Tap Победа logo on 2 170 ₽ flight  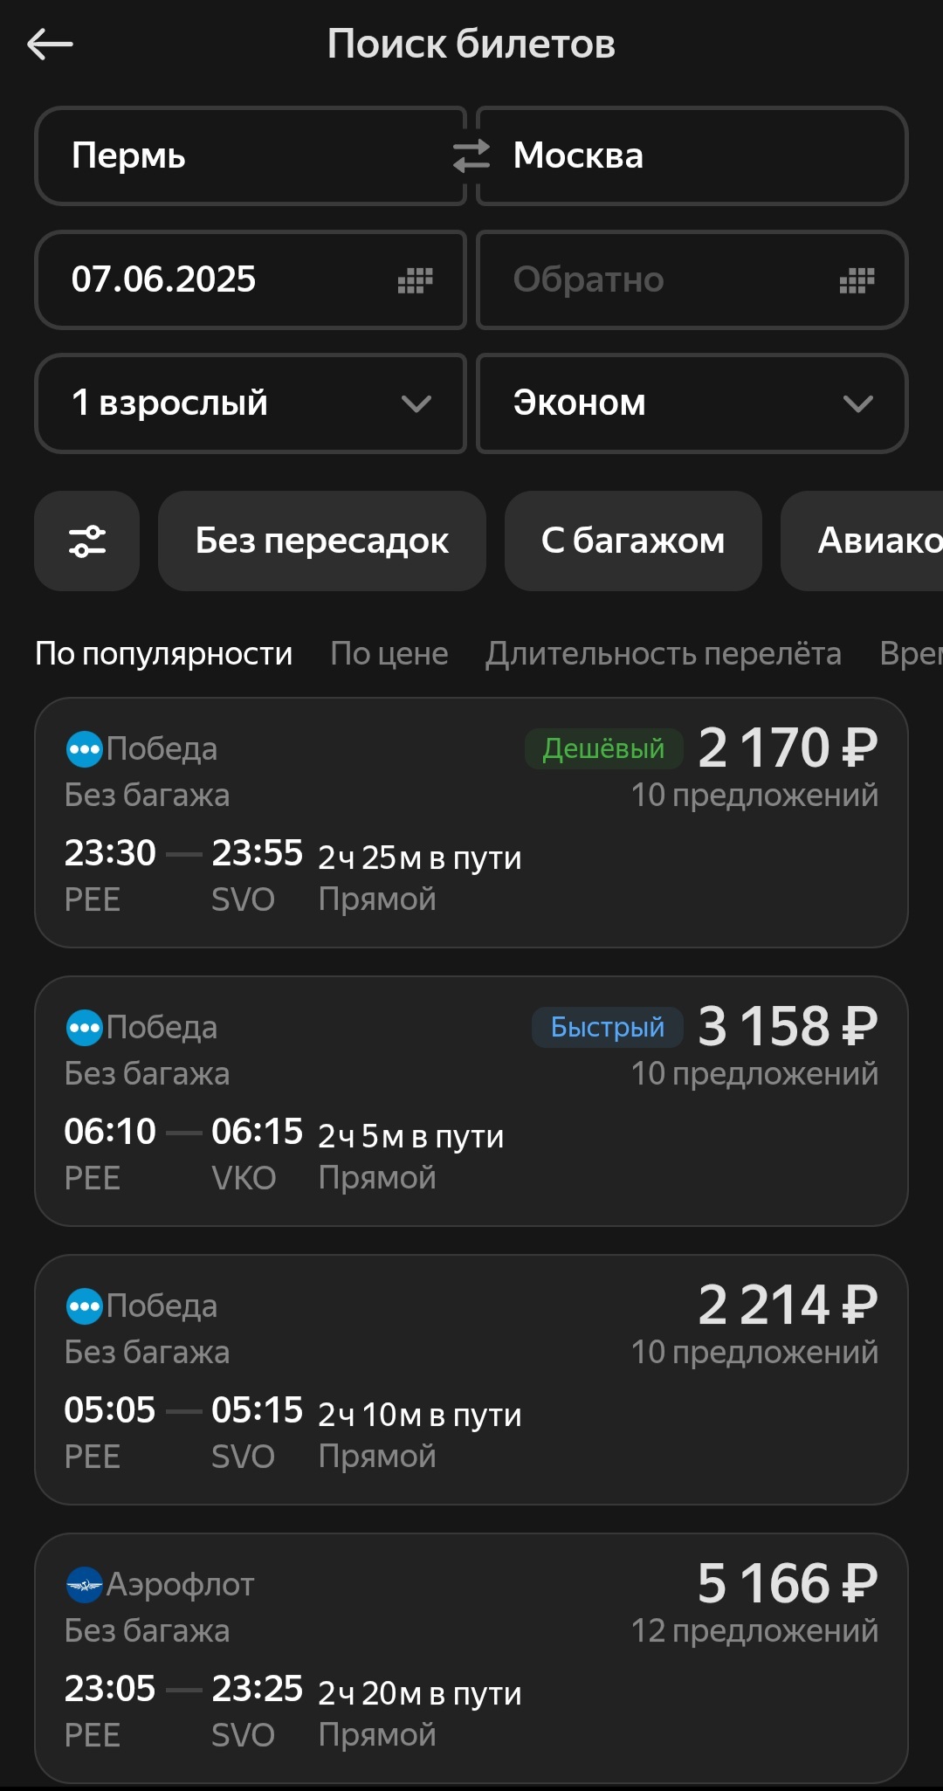(84, 749)
